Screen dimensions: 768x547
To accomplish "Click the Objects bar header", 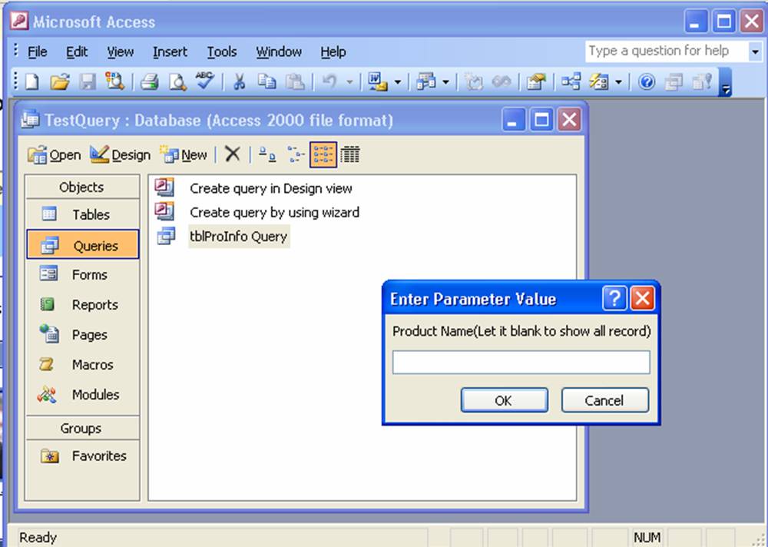I will (x=82, y=187).
